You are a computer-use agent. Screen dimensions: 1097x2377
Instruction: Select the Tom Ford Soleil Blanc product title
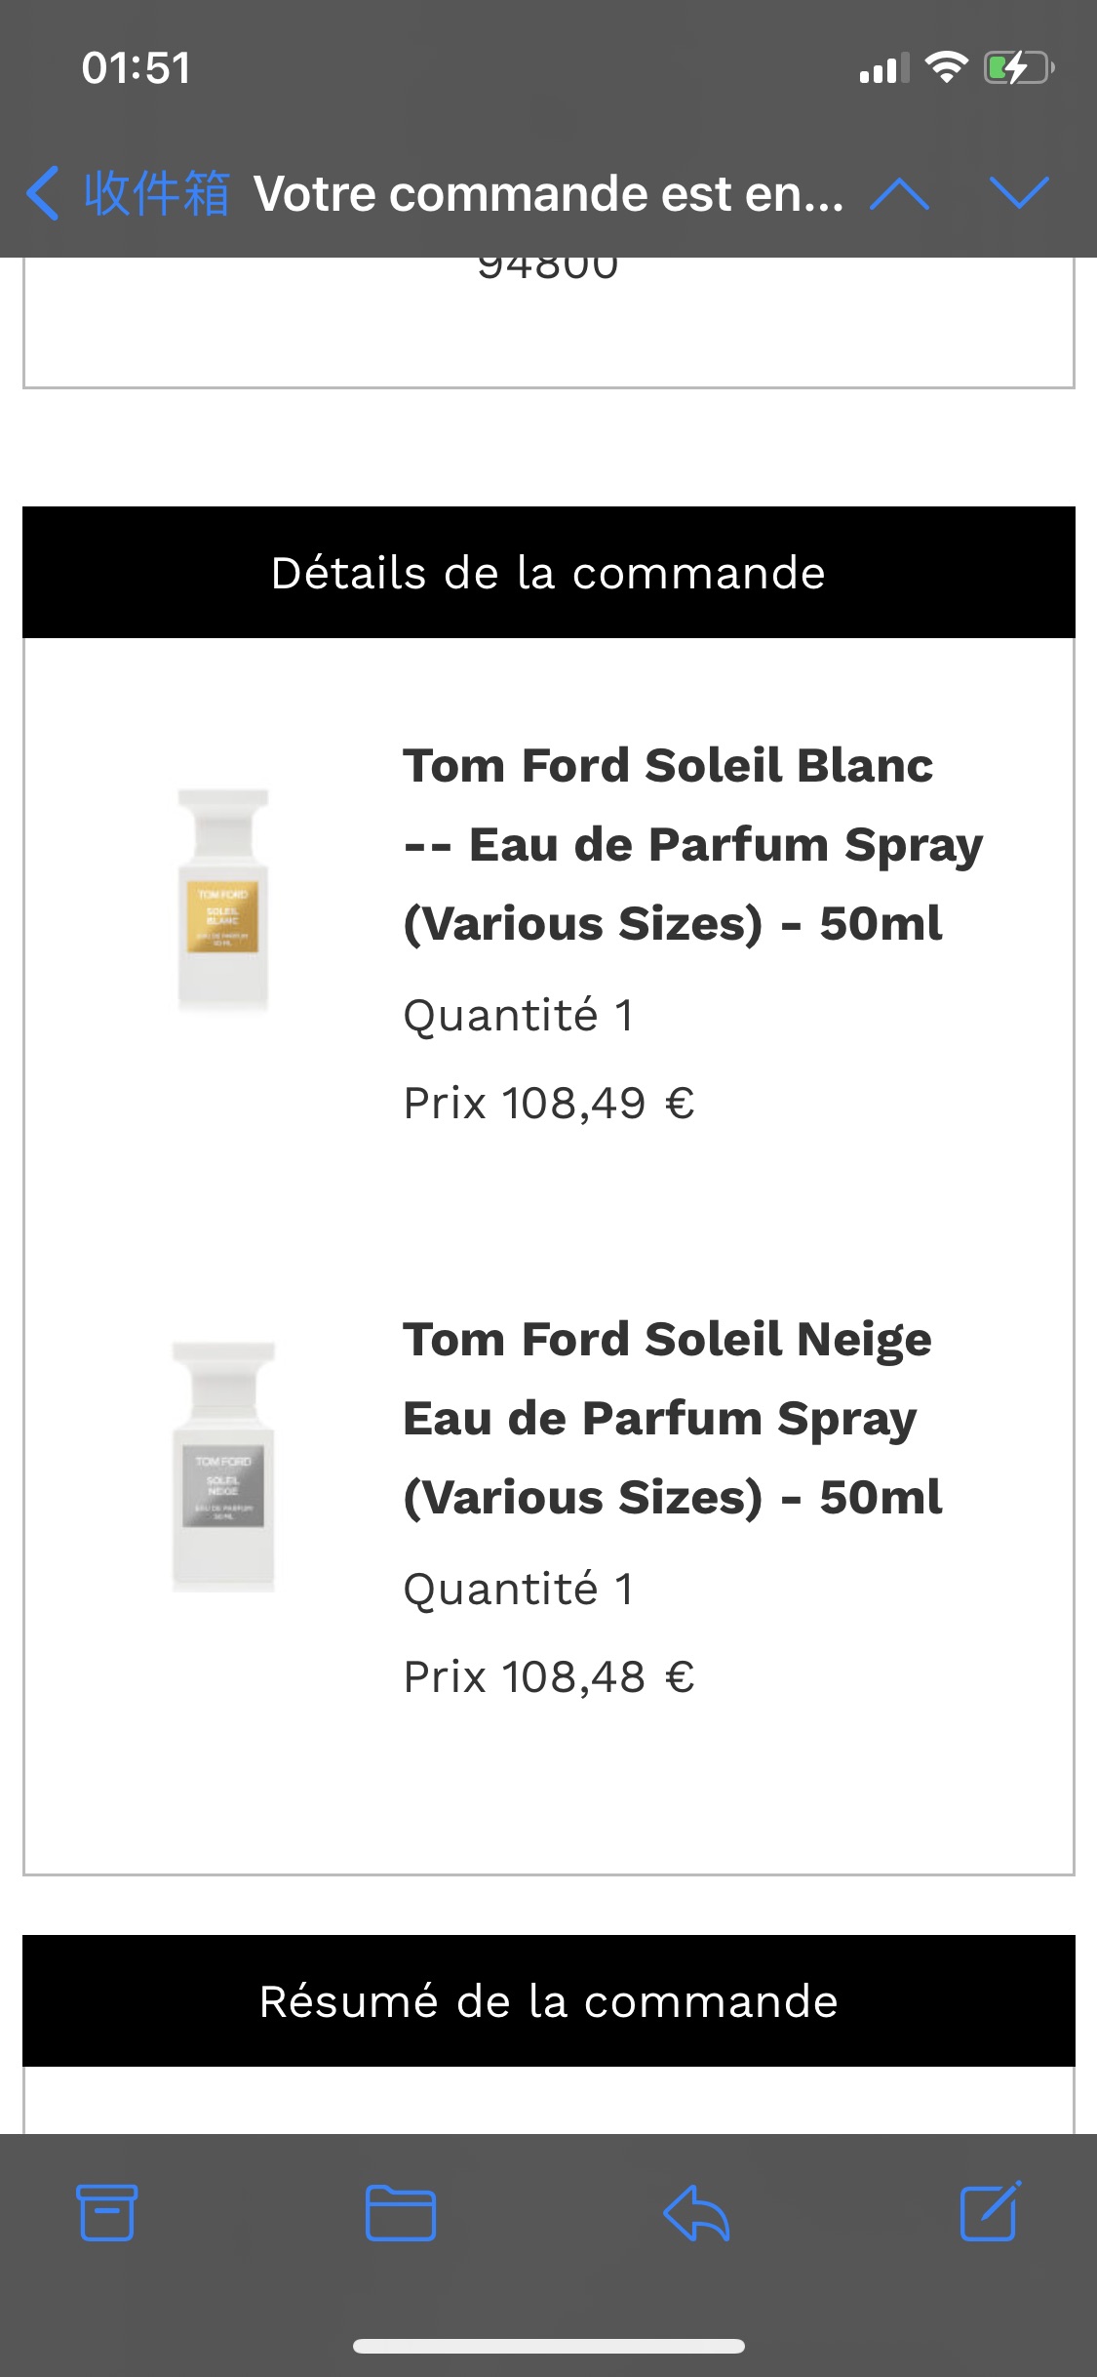(x=693, y=845)
